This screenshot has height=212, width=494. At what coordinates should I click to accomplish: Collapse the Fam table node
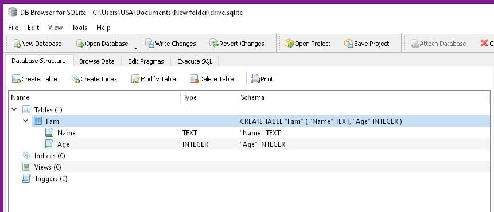point(26,121)
